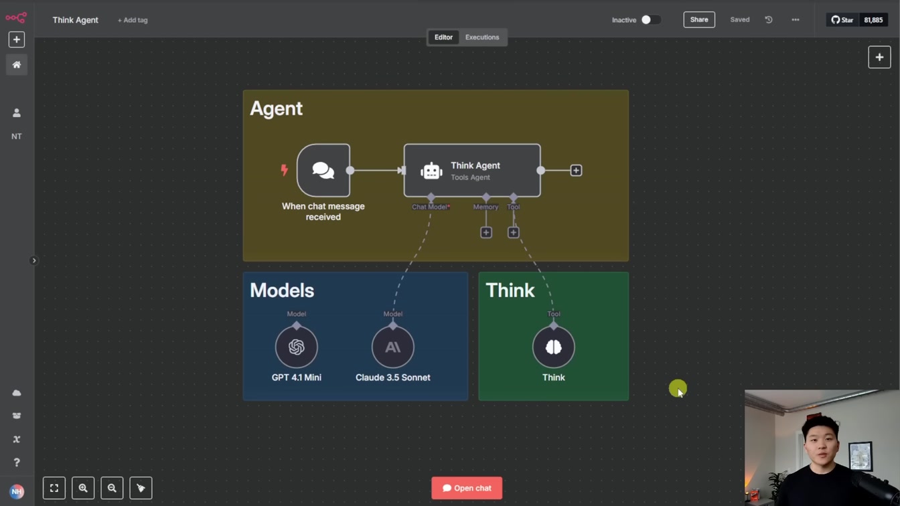Switch to the Editor tab
This screenshot has height=506, width=900.
point(443,37)
